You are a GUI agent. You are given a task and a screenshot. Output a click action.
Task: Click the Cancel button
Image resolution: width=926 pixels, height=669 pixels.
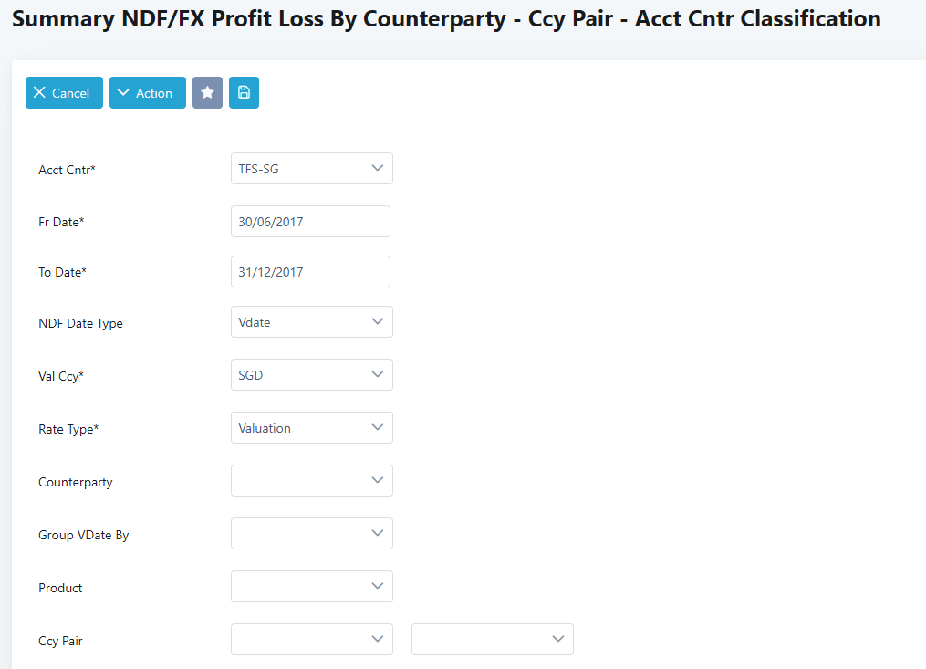[64, 93]
